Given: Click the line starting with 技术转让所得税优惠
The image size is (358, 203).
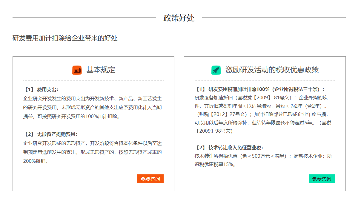Looking at the screenshot, I should tap(240, 156).
